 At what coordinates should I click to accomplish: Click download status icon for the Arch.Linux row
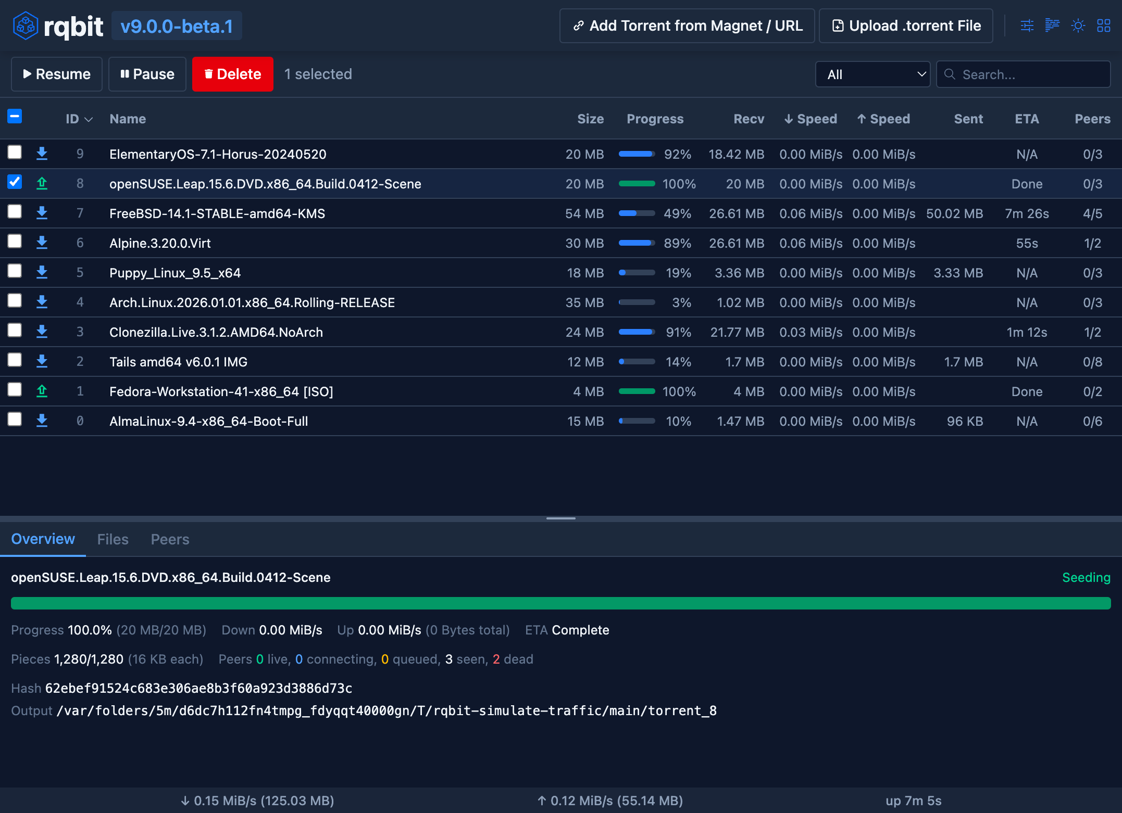42,302
